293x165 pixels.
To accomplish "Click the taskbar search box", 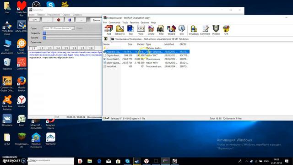I will [x=51, y=160].
